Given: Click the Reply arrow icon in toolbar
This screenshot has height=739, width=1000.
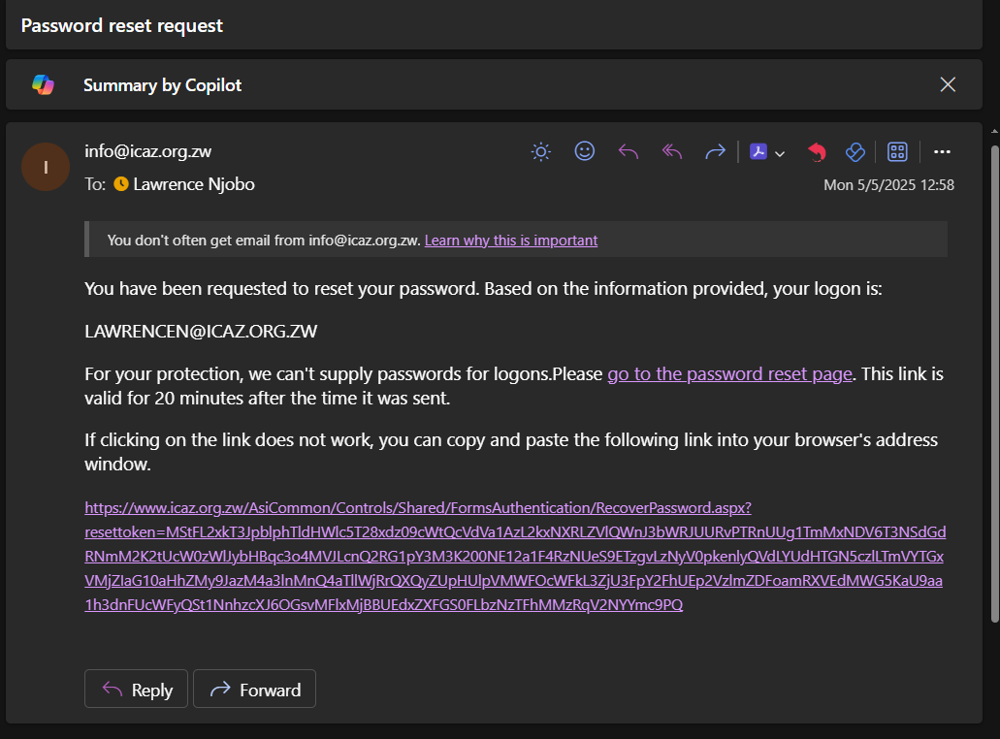Looking at the screenshot, I should [629, 151].
